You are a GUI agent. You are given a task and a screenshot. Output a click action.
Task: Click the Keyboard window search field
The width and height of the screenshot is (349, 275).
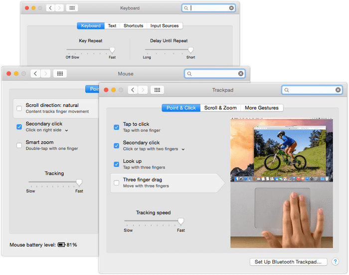click(209, 8)
